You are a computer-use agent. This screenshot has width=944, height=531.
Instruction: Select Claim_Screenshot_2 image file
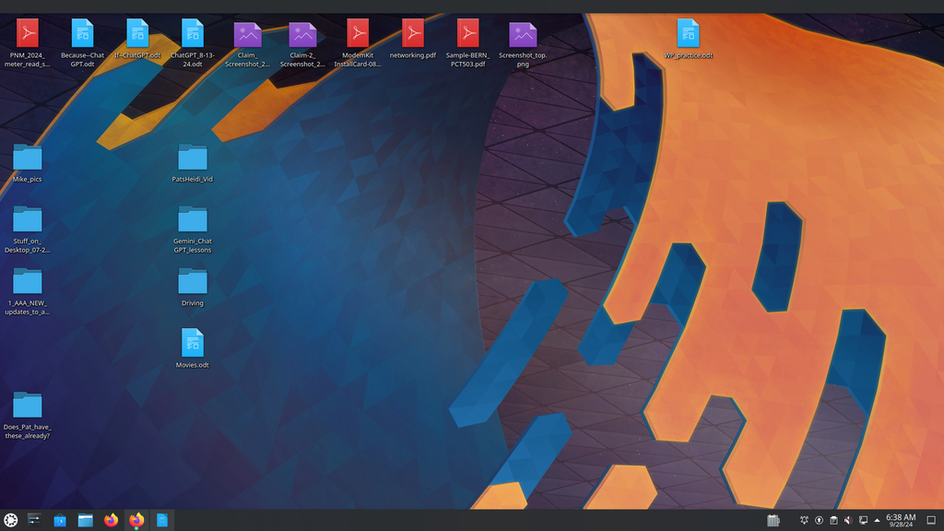[247, 42]
